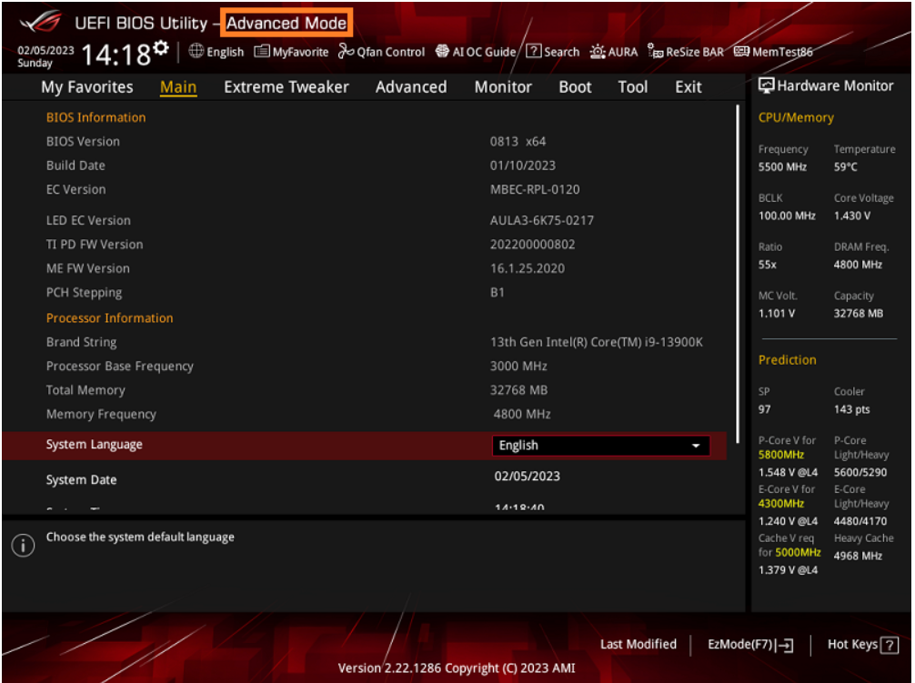
Task: Click the Last Modified button
Action: coord(638,644)
